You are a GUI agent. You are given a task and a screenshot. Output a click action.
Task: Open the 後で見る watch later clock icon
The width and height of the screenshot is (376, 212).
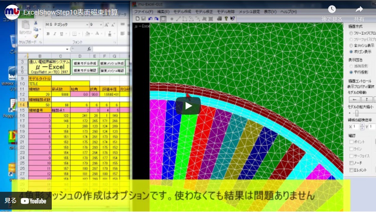pos(332,9)
